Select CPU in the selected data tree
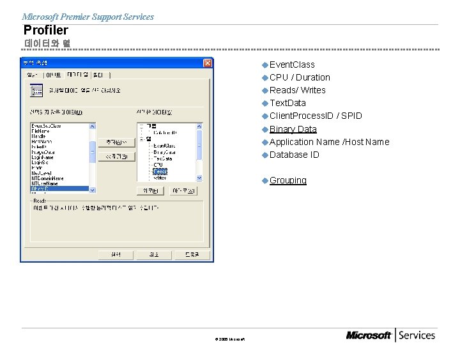This screenshot has width=460, height=345. pos(158,165)
